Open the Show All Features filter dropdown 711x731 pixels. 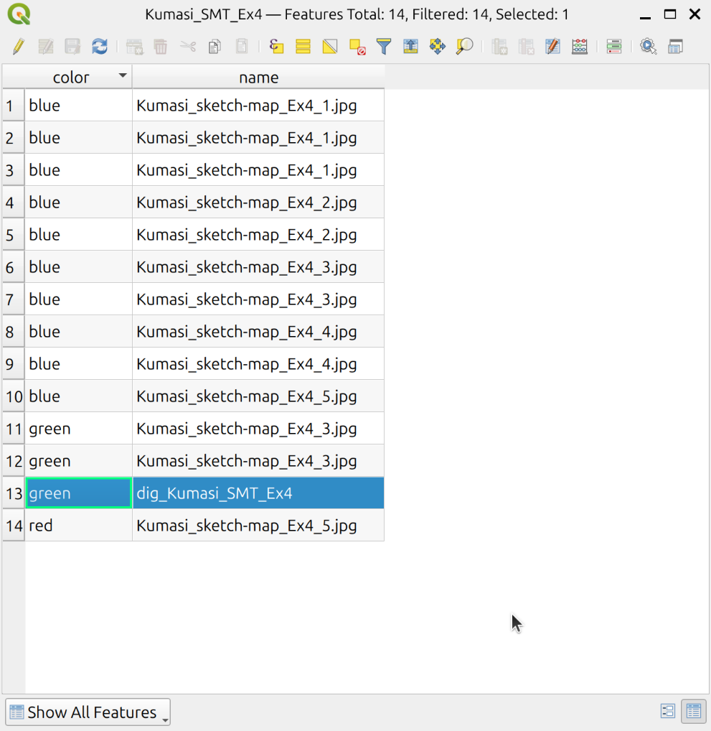coord(88,712)
